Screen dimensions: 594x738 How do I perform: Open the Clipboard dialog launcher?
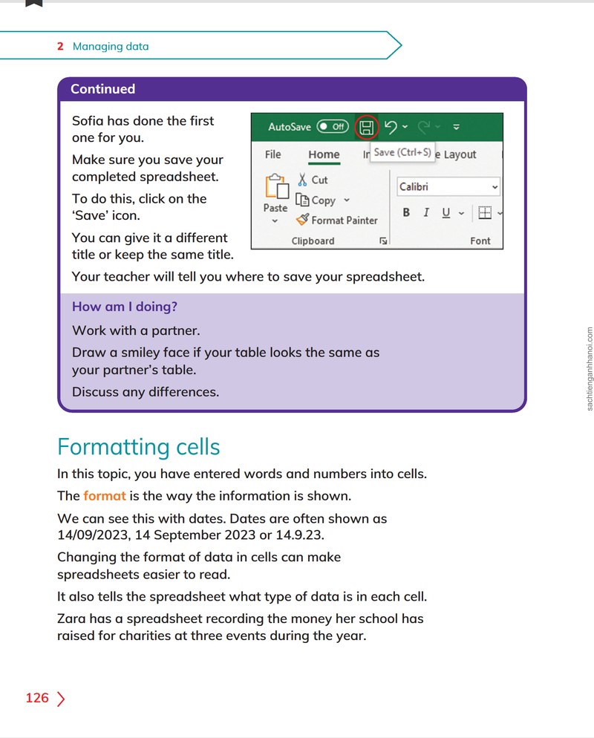click(x=383, y=241)
